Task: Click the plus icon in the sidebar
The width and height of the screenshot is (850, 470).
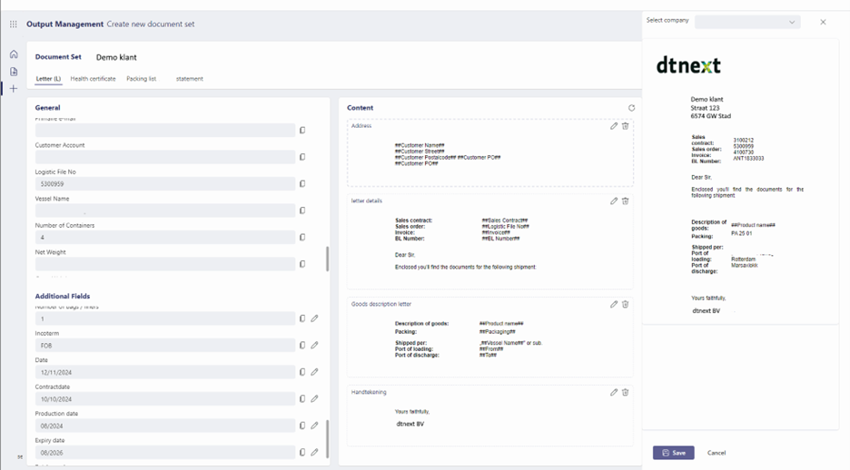Action: [x=14, y=88]
